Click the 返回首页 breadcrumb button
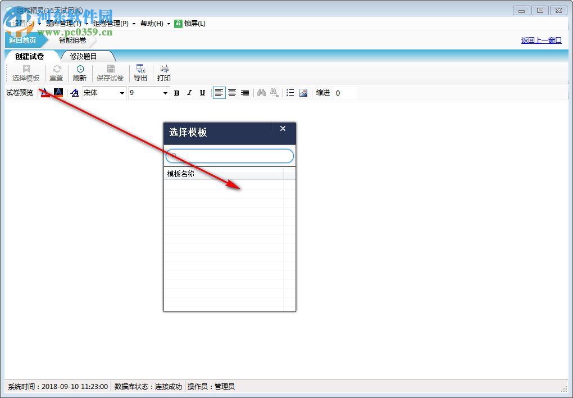 (x=22, y=40)
